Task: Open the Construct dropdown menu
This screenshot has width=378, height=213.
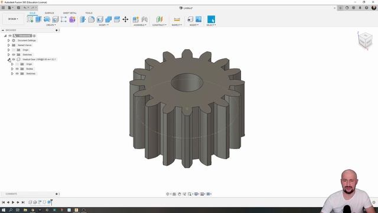Action: [x=159, y=25]
